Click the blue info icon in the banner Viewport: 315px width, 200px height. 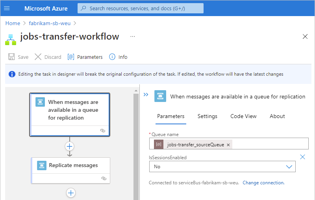pyautogui.click(x=12, y=74)
